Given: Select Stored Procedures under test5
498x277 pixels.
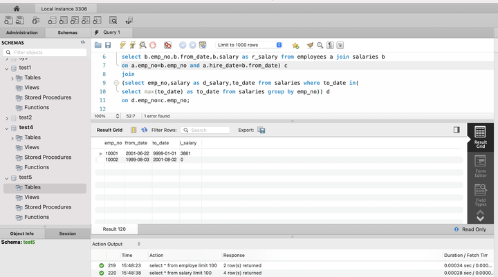Looking at the screenshot, I should tap(48, 207).
